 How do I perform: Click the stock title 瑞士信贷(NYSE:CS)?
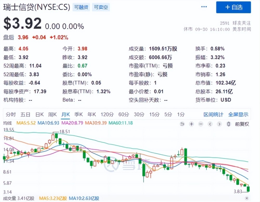click(37, 7)
